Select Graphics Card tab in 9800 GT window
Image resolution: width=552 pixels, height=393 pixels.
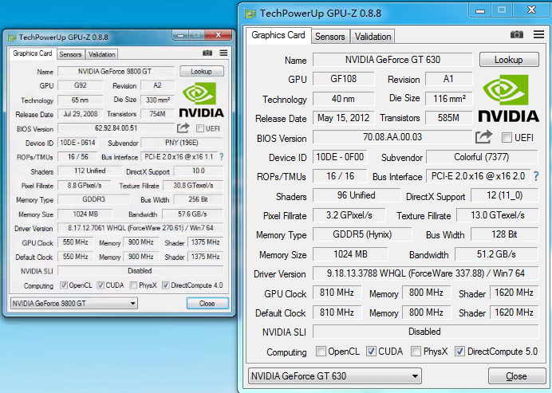33,53
